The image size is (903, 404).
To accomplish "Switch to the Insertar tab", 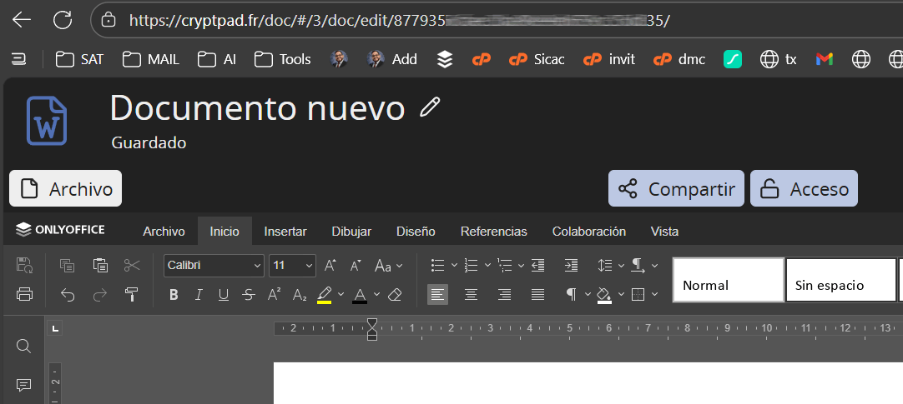I will pyautogui.click(x=285, y=232).
